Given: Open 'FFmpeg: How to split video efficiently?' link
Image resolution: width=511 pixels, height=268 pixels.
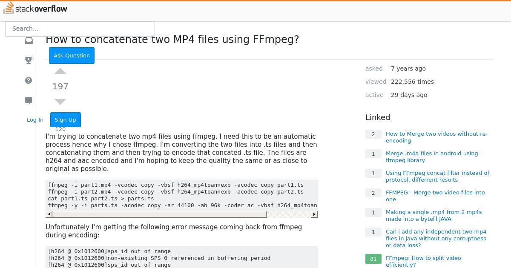Looking at the screenshot, I should tap(423, 261).
